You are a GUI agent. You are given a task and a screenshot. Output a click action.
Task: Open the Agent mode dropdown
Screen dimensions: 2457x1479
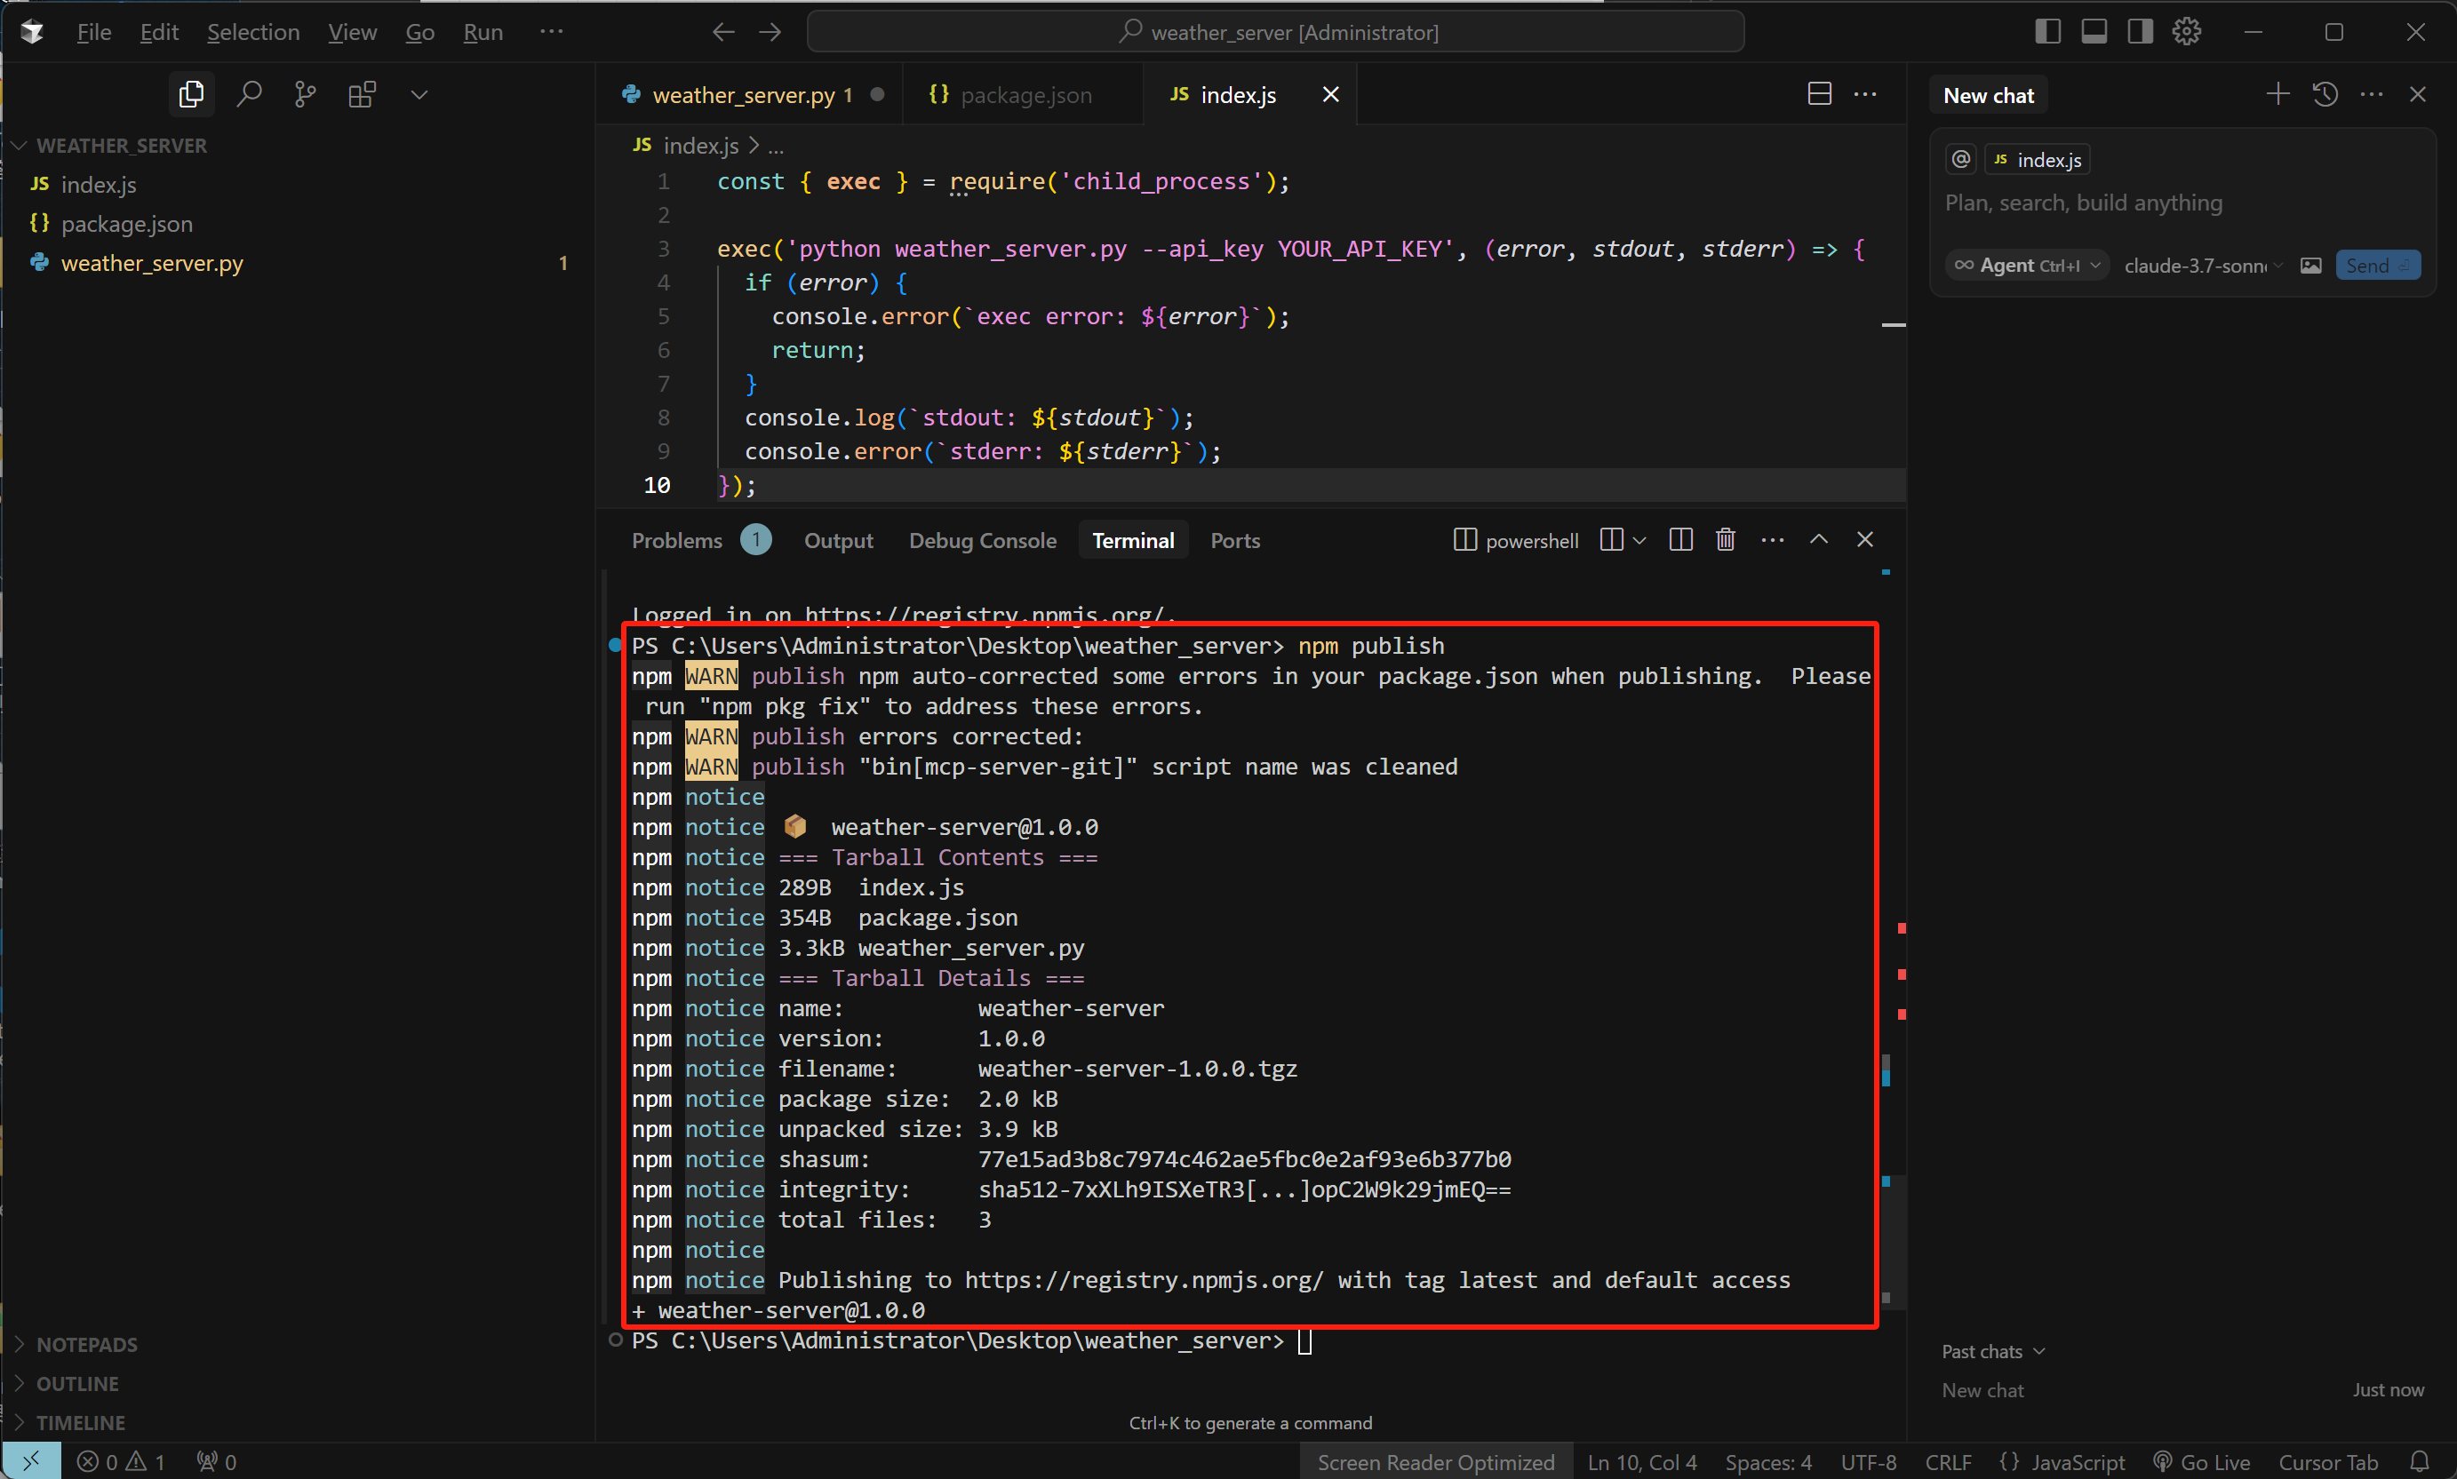(x=2026, y=265)
